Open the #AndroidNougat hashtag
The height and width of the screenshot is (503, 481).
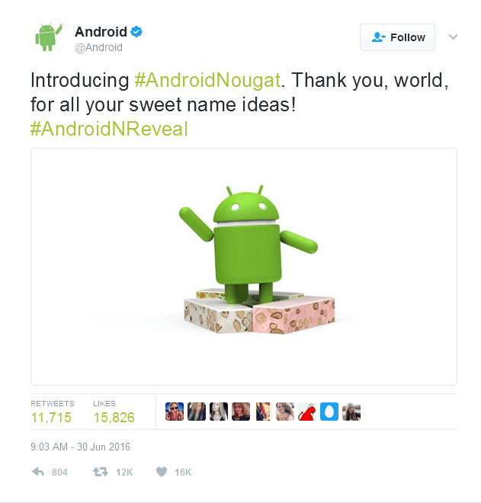pyautogui.click(x=207, y=80)
